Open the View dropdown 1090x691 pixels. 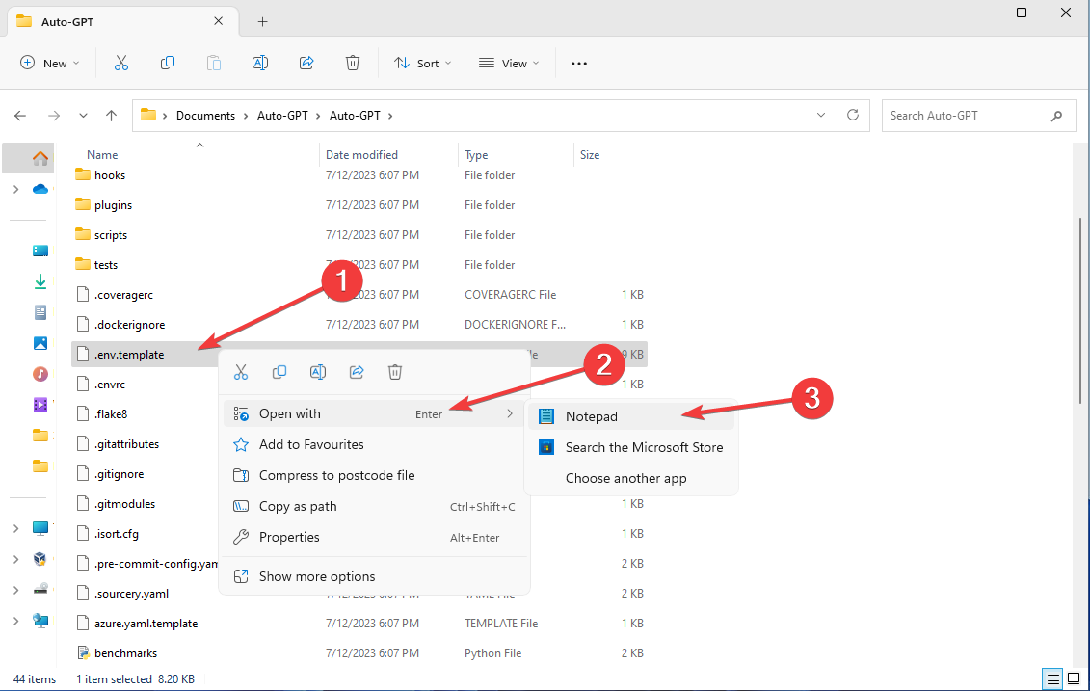click(x=509, y=64)
